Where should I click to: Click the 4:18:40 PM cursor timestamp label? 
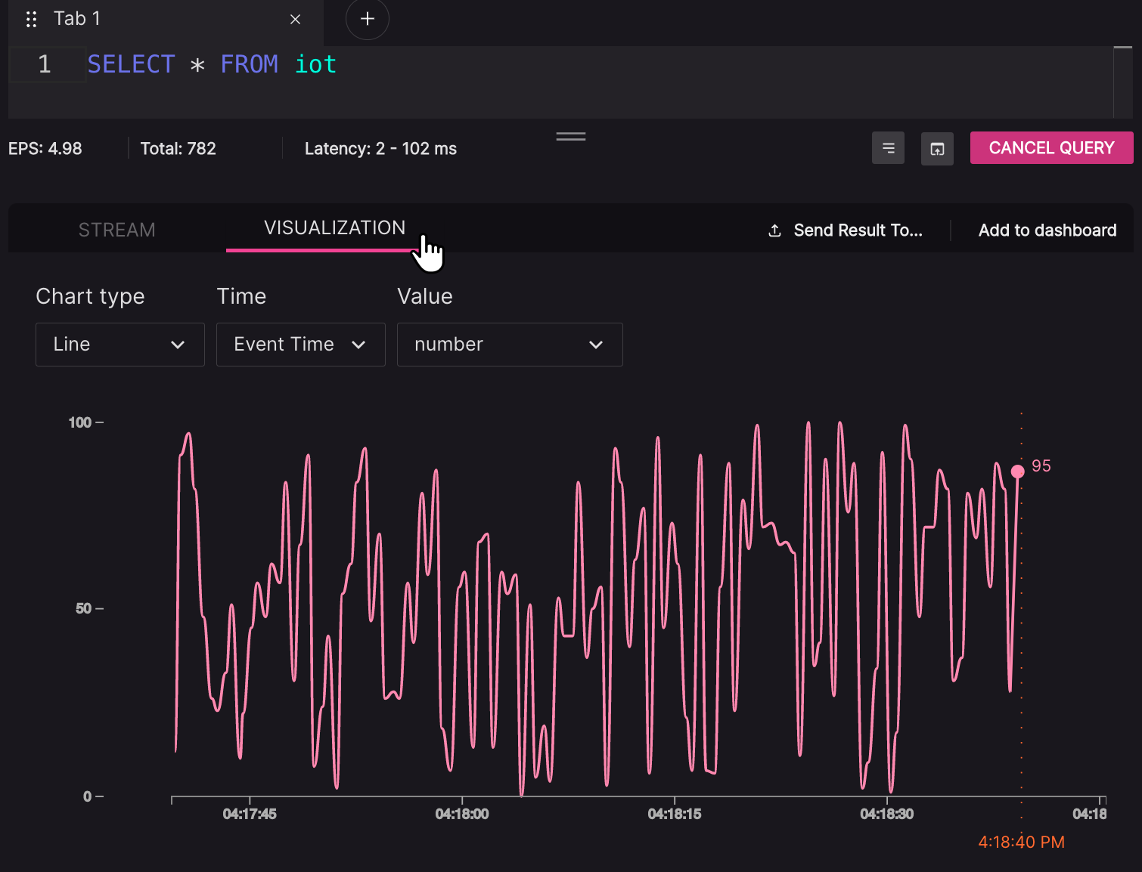(x=1021, y=842)
